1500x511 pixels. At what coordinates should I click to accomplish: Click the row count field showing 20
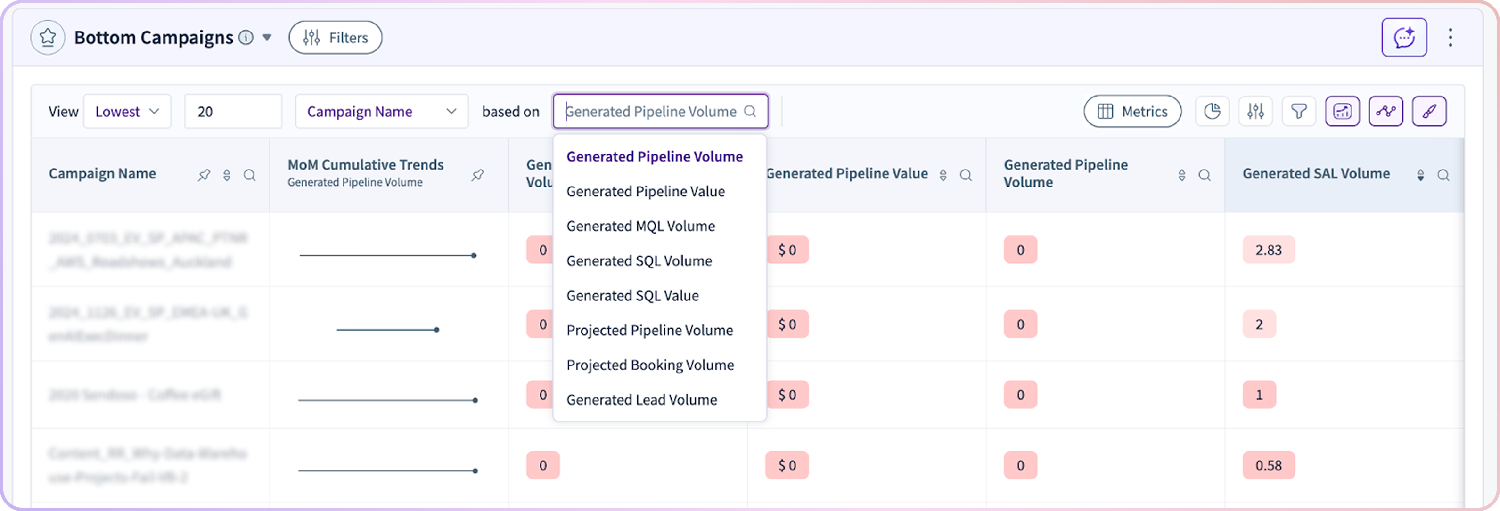(233, 111)
